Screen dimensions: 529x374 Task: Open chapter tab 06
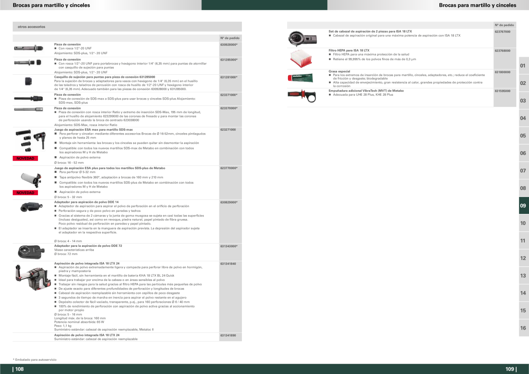(523, 153)
